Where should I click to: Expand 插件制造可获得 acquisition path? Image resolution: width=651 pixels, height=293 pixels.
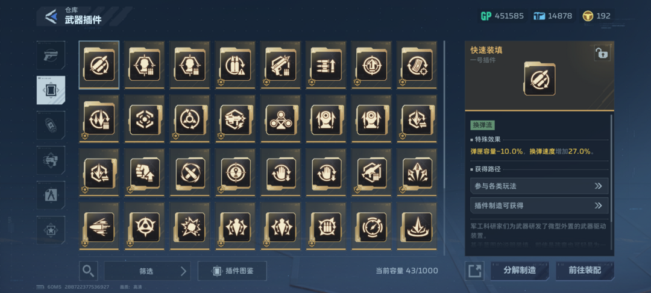[539, 206]
